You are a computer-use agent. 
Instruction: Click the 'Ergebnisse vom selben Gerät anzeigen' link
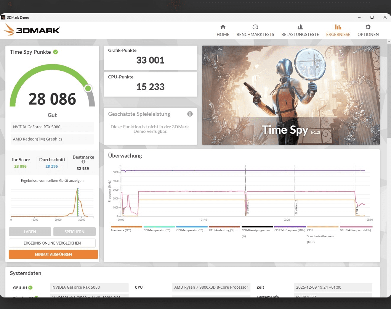coord(52,181)
